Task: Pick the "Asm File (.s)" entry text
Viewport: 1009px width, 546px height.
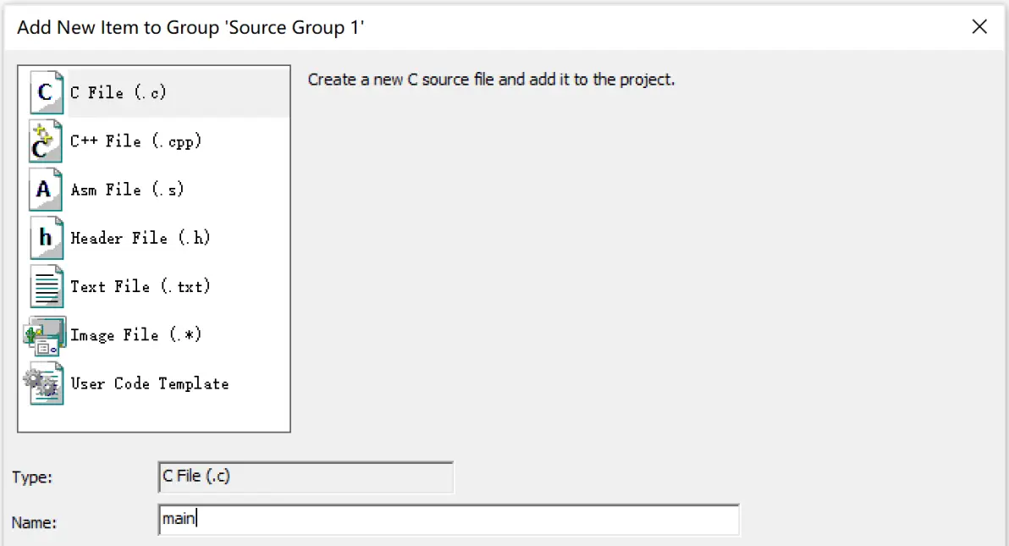Action: pyautogui.click(x=127, y=190)
